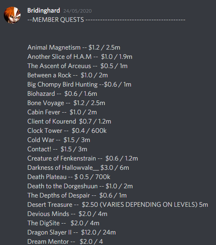Click the Bridinghard username
The height and width of the screenshot is (245, 216).
click(44, 11)
